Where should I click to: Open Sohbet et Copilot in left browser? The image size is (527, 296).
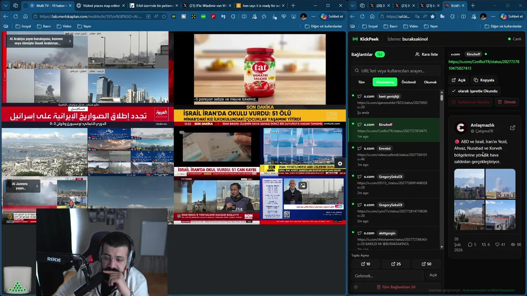pyautogui.click(x=332, y=16)
